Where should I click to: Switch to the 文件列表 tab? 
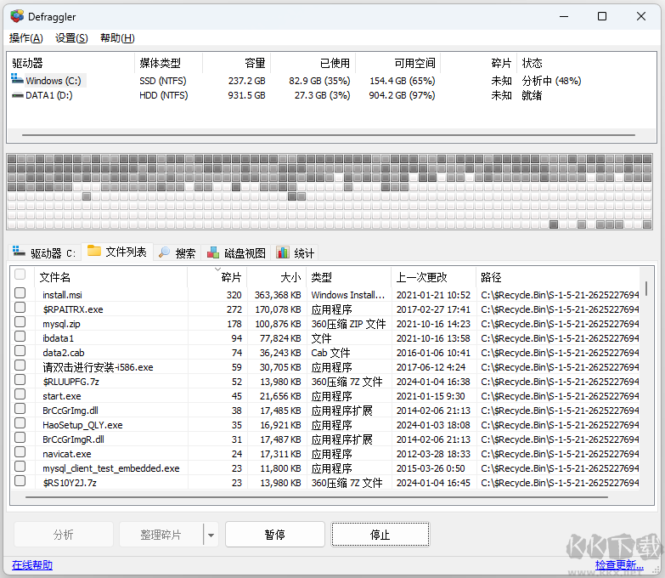pos(117,252)
